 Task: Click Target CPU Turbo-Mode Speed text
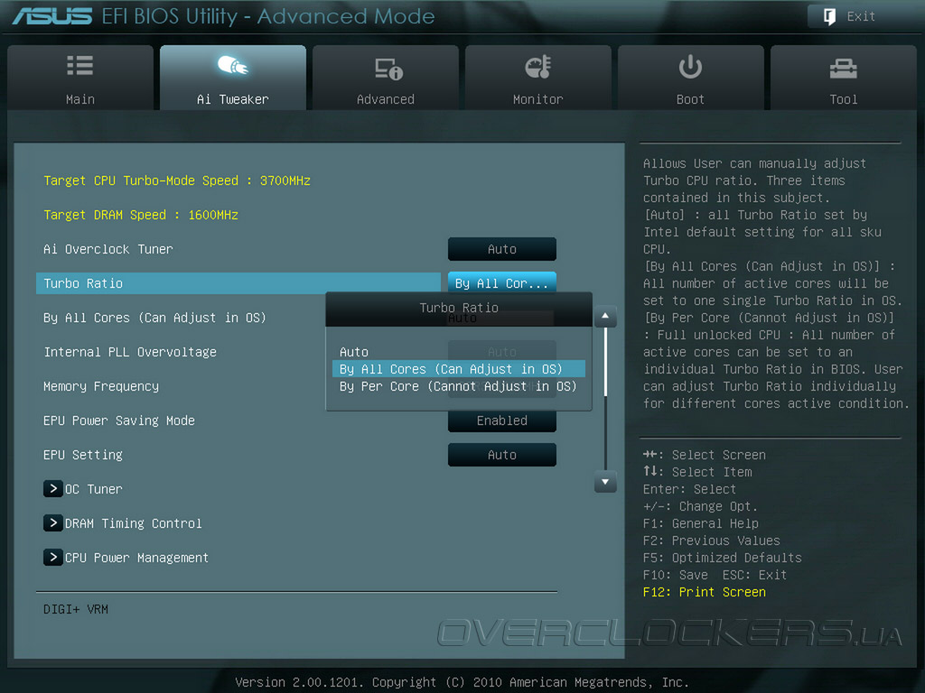click(x=177, y=180)
